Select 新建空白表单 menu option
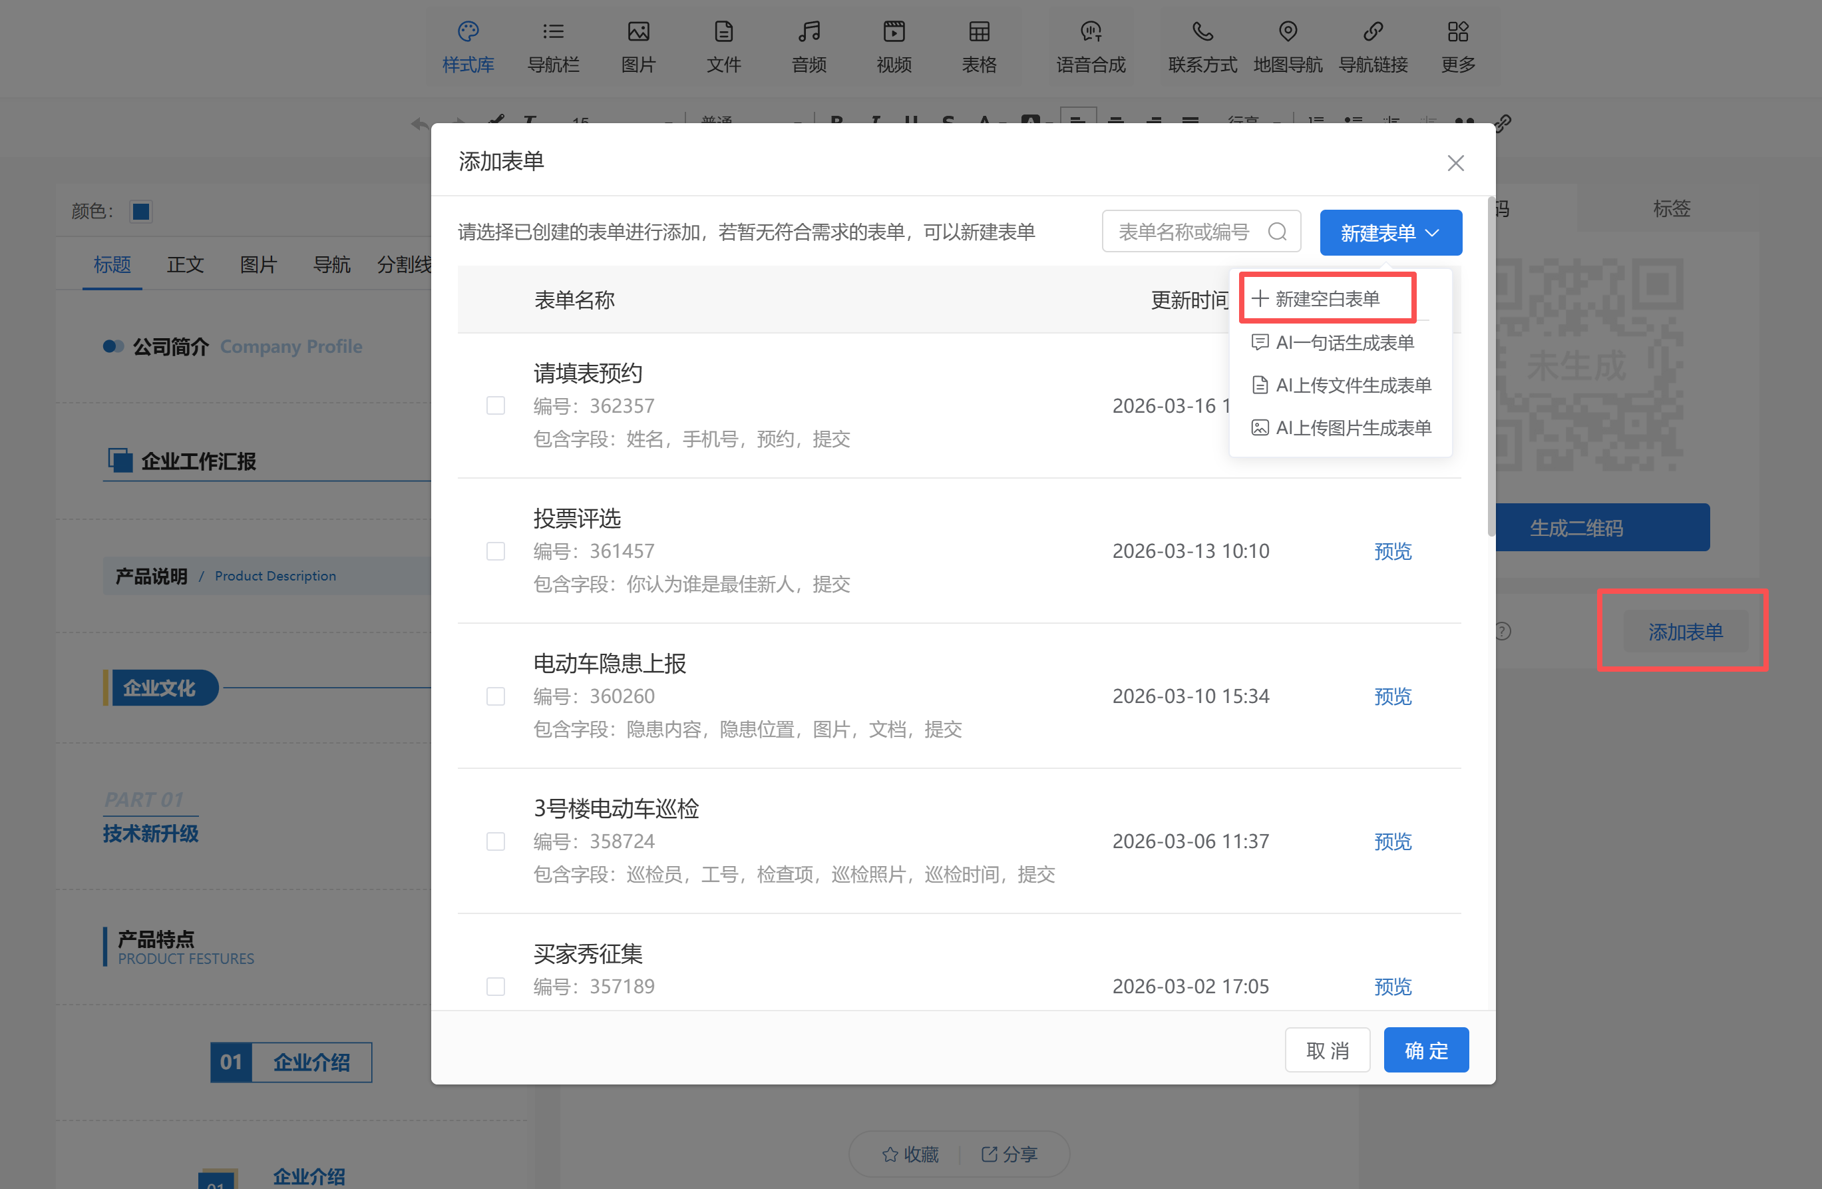 point(1327,299)
